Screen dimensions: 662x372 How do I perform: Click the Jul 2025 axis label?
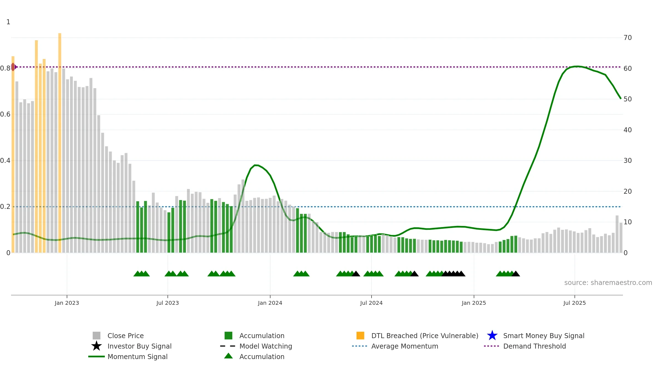coord(575,303)
